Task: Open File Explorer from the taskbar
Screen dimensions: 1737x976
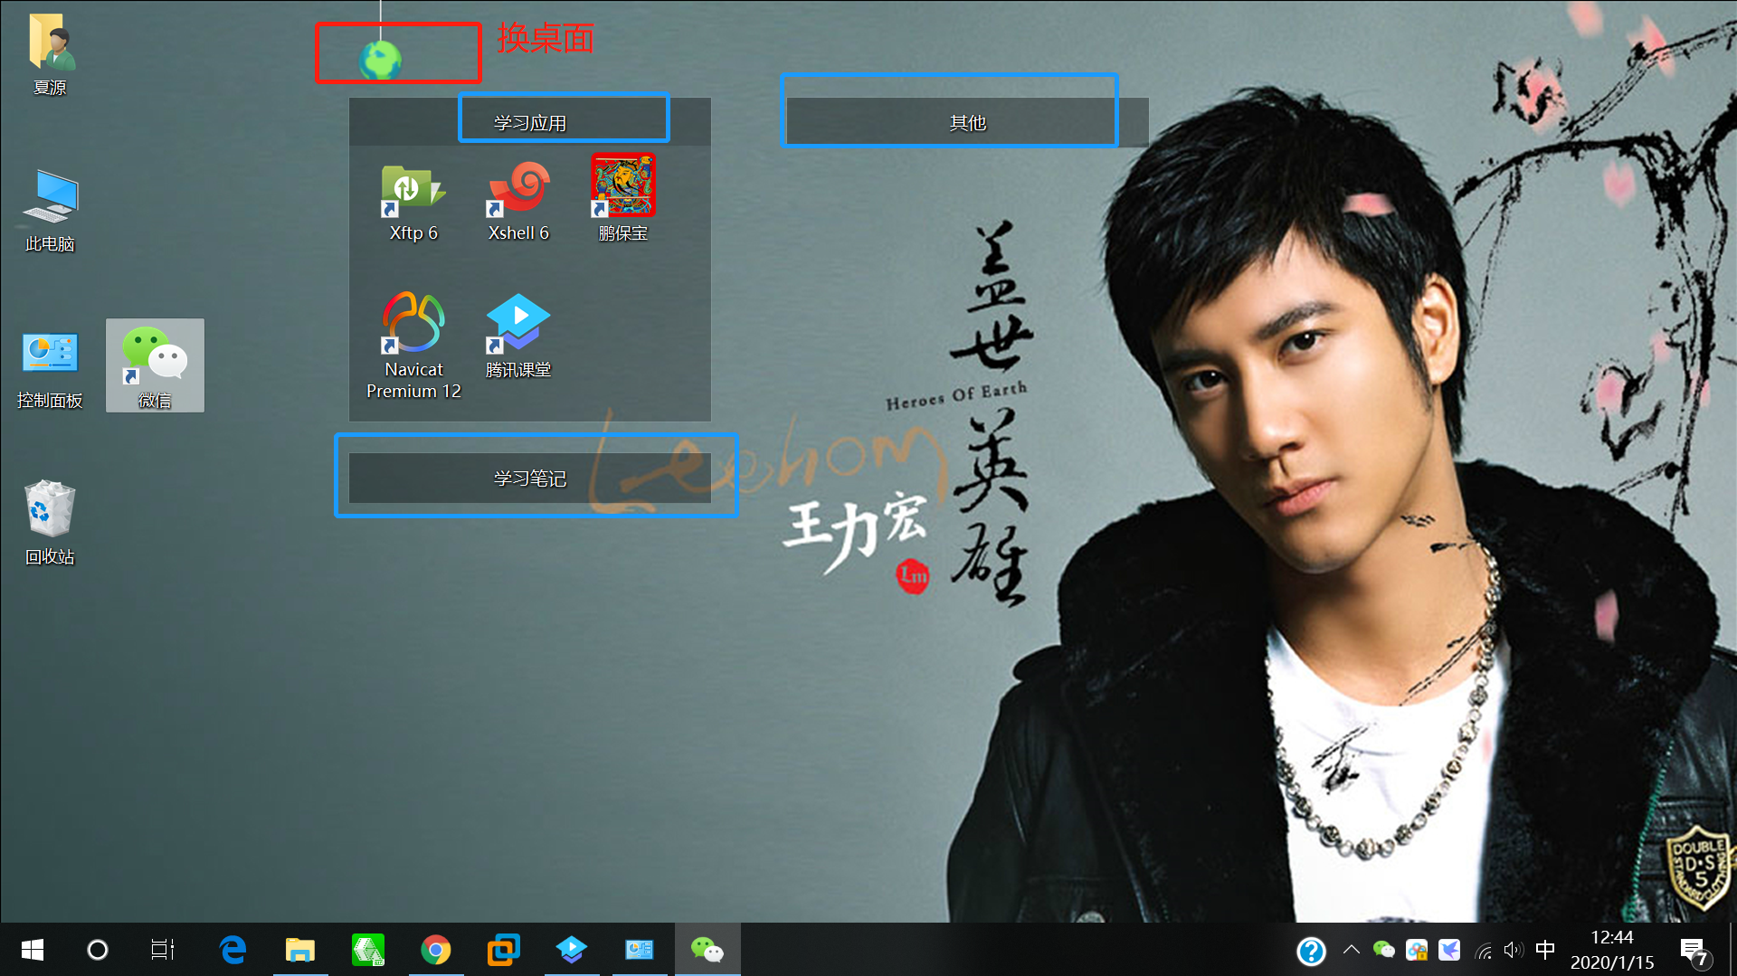Action: pyautogui.click(x=300, y=950)
